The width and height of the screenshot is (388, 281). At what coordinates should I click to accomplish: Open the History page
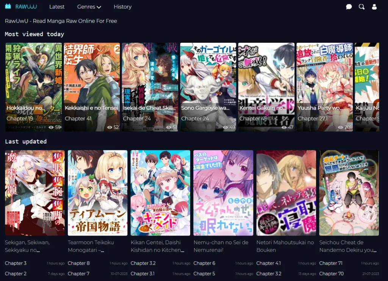pos(122,7)
